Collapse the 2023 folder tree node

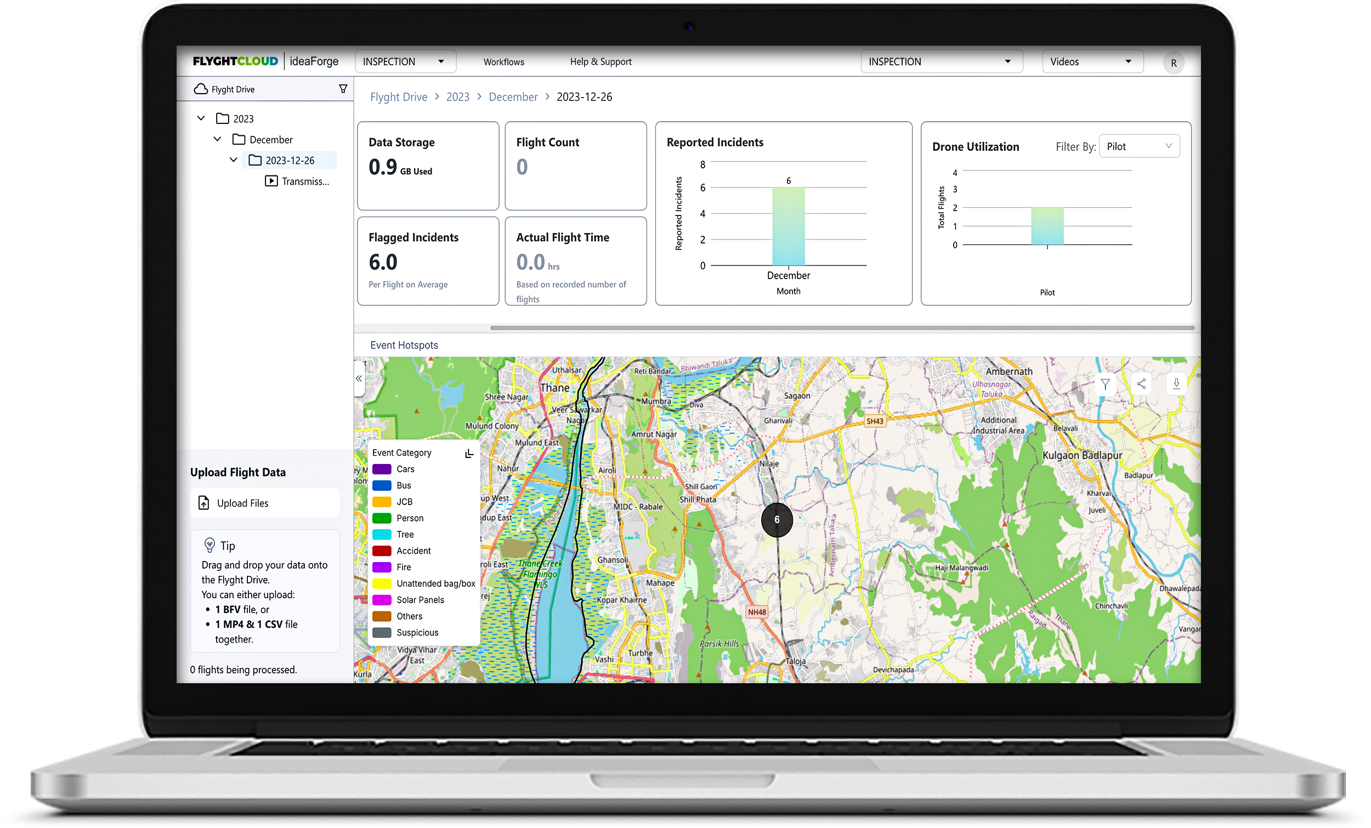click(x=201, y=118)
